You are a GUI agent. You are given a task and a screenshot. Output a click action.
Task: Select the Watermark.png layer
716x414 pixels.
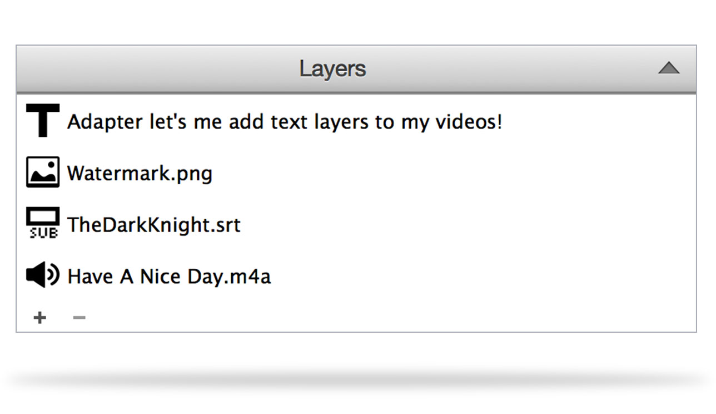(140, 173)
